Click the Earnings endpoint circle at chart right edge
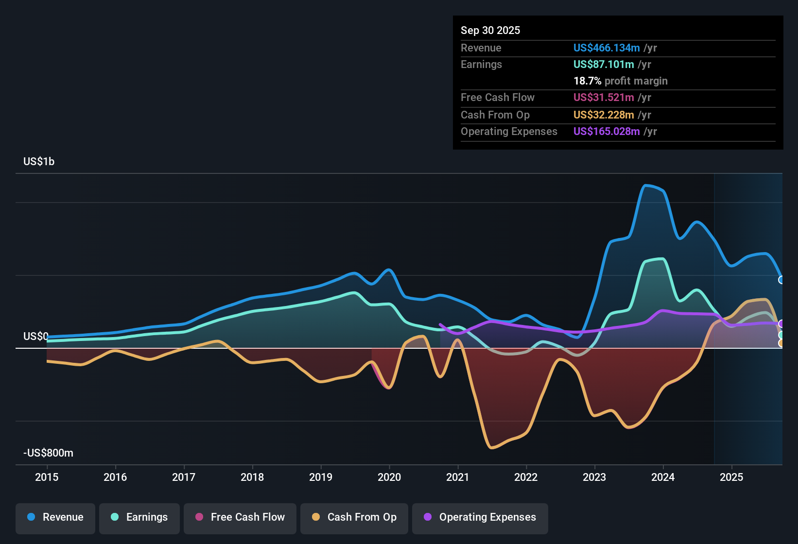 click(x=781, y=335)
